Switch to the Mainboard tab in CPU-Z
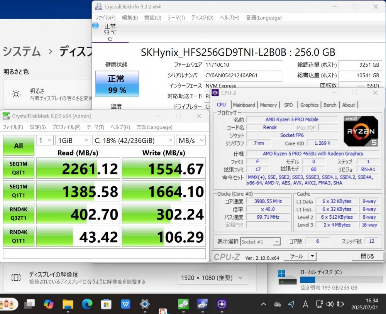The height and width of the screenshot is (314, 386). 244,105
